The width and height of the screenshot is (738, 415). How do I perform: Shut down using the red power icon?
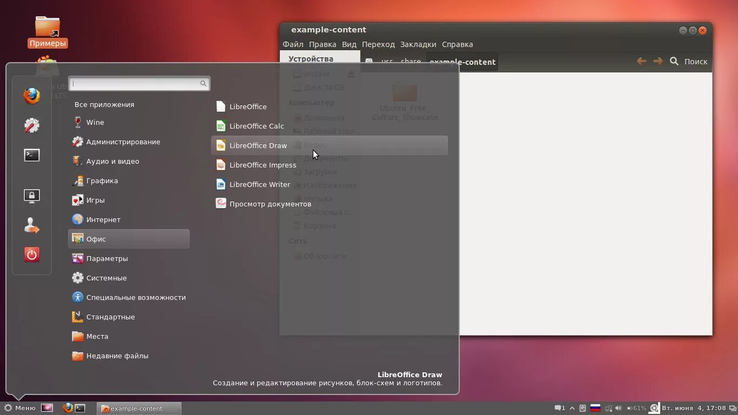click(31, 254)
